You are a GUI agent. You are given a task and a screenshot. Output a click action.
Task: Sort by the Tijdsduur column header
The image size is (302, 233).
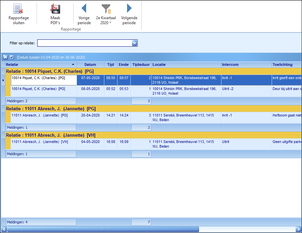click(141, 65)
